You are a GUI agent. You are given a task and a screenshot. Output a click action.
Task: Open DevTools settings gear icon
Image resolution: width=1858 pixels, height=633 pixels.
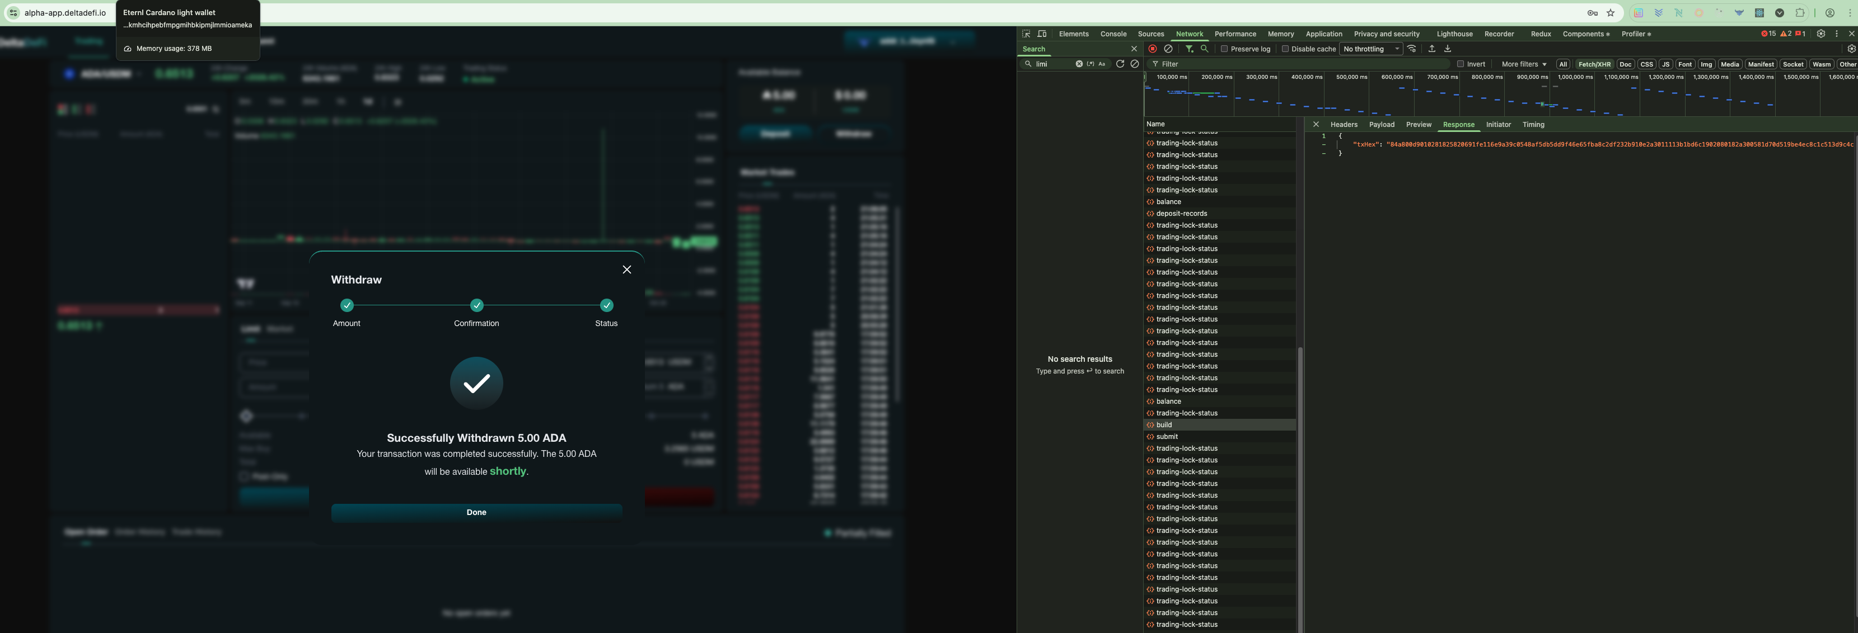[1820, 34]
